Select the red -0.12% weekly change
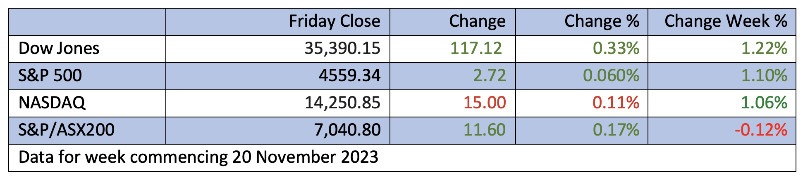The height and width of the screenshot is (178, 803). (761, 130)
